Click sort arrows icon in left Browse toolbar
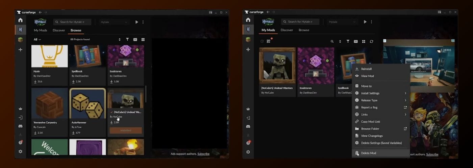This screenshot has height=168, width=473. click(x=120, y=39)
